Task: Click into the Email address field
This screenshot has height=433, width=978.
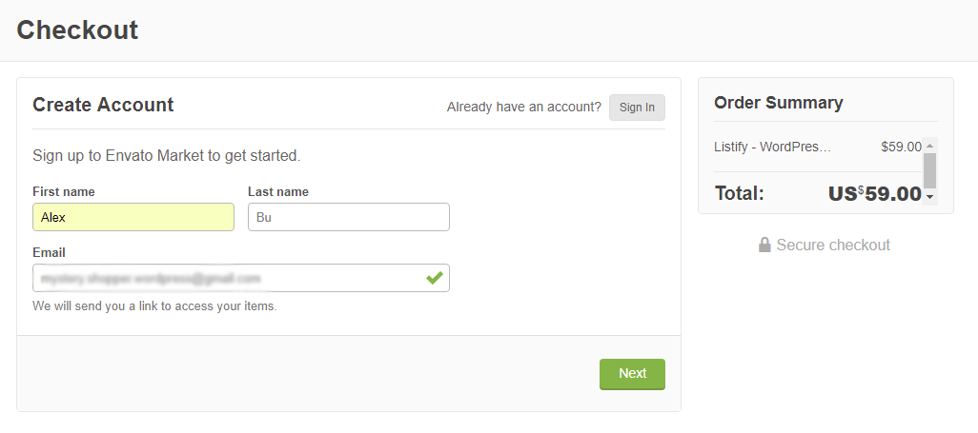Action: click(229, 278)
